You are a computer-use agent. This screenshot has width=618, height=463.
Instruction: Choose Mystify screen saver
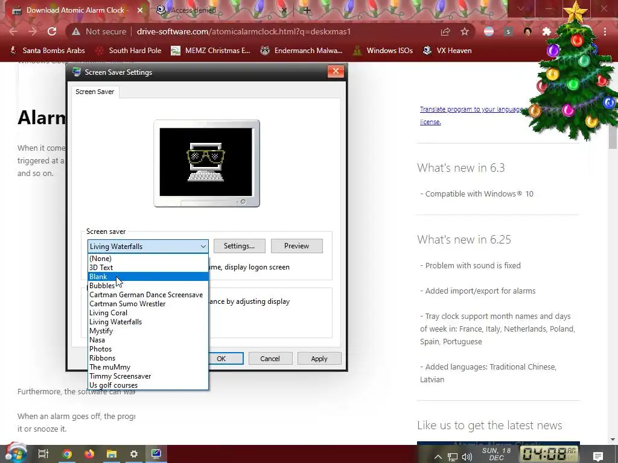click(148, 331)
